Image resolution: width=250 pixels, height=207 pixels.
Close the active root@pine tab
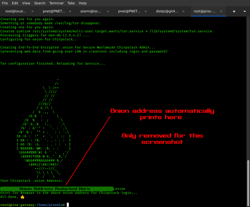click(x=221, y=11)
